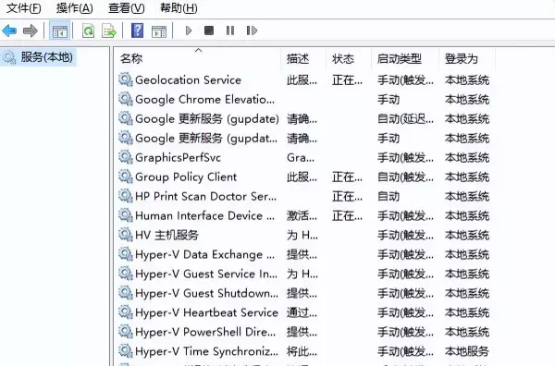The image size is (555, 366).
Task: Click 正在... status of Group Policy Client
Action: click(347, 177)
